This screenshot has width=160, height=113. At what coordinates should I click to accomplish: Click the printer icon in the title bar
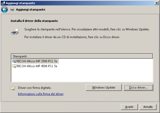click(x=3, y=2)
